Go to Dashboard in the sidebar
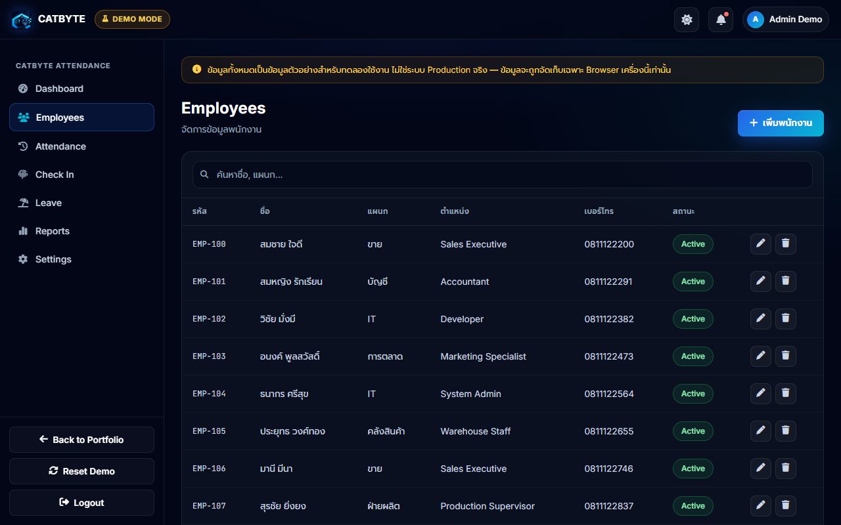Screen dimensions: 841x525 (81, 89)
